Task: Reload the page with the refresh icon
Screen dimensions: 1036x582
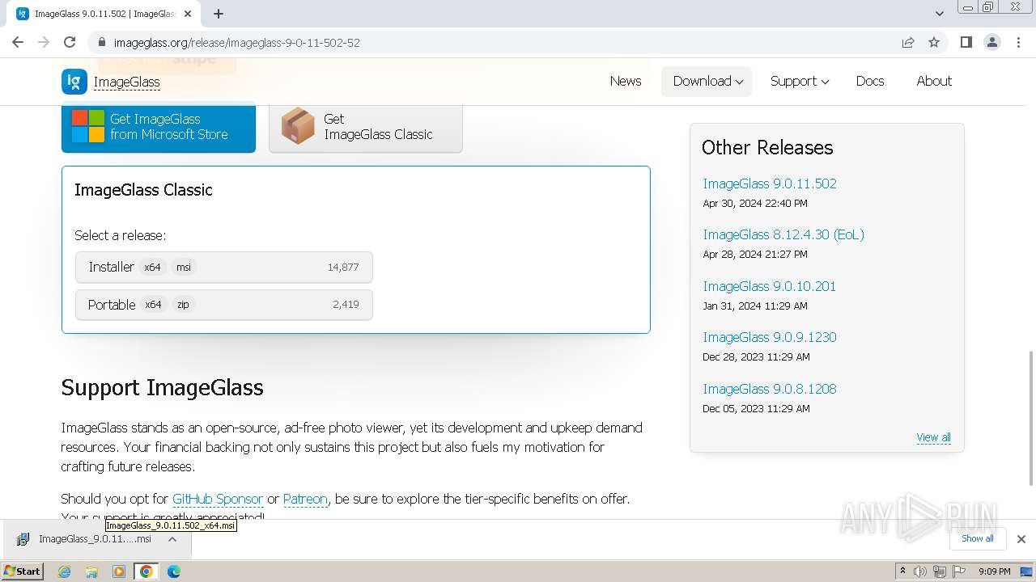Action: 70,42
